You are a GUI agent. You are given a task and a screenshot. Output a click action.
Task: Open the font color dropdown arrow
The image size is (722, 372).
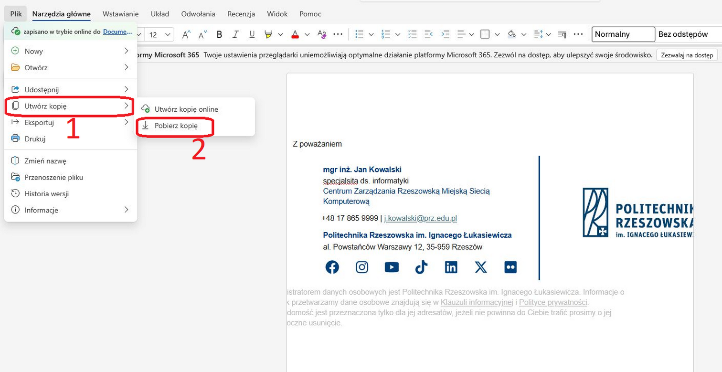point(307,34)
